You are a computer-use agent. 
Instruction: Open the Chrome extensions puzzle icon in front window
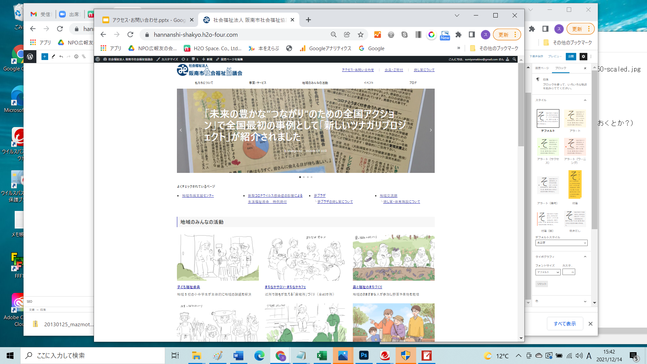(458, 35)
